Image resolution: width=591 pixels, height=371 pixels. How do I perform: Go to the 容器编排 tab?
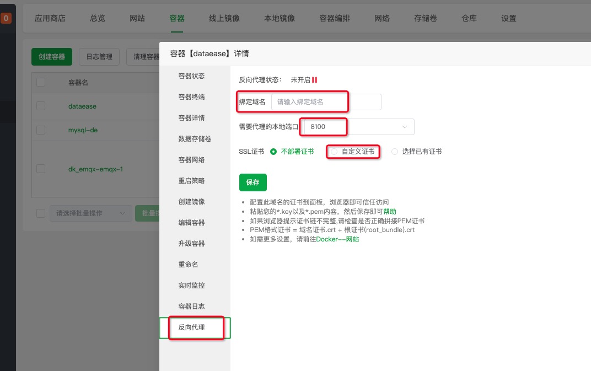[x=335, y=18]
